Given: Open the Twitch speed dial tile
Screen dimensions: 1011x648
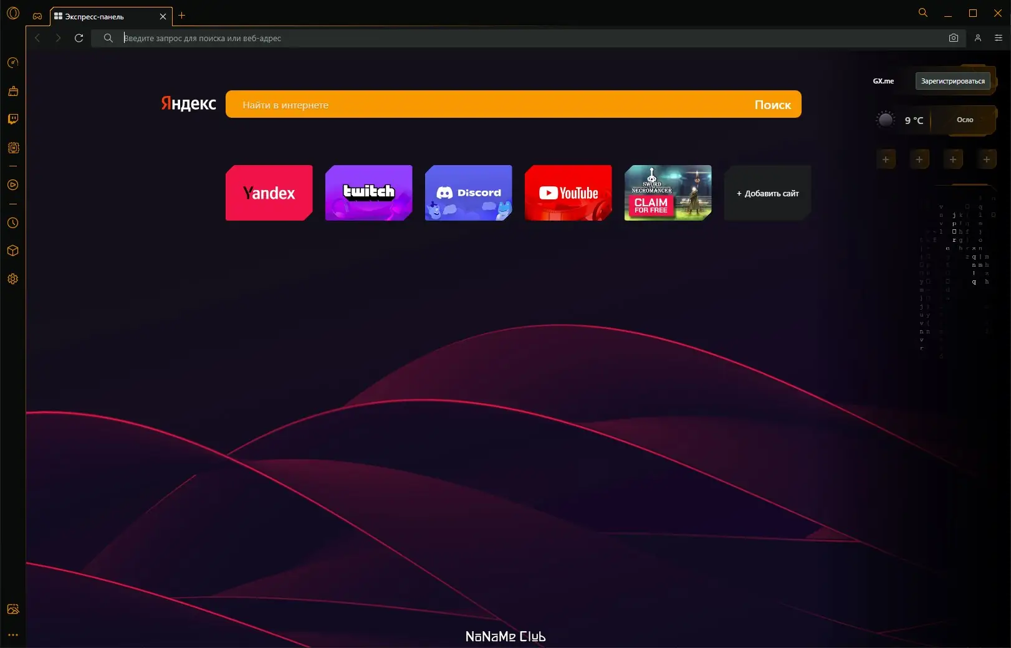Looking at the screenshot, I should tap(369, 193).
